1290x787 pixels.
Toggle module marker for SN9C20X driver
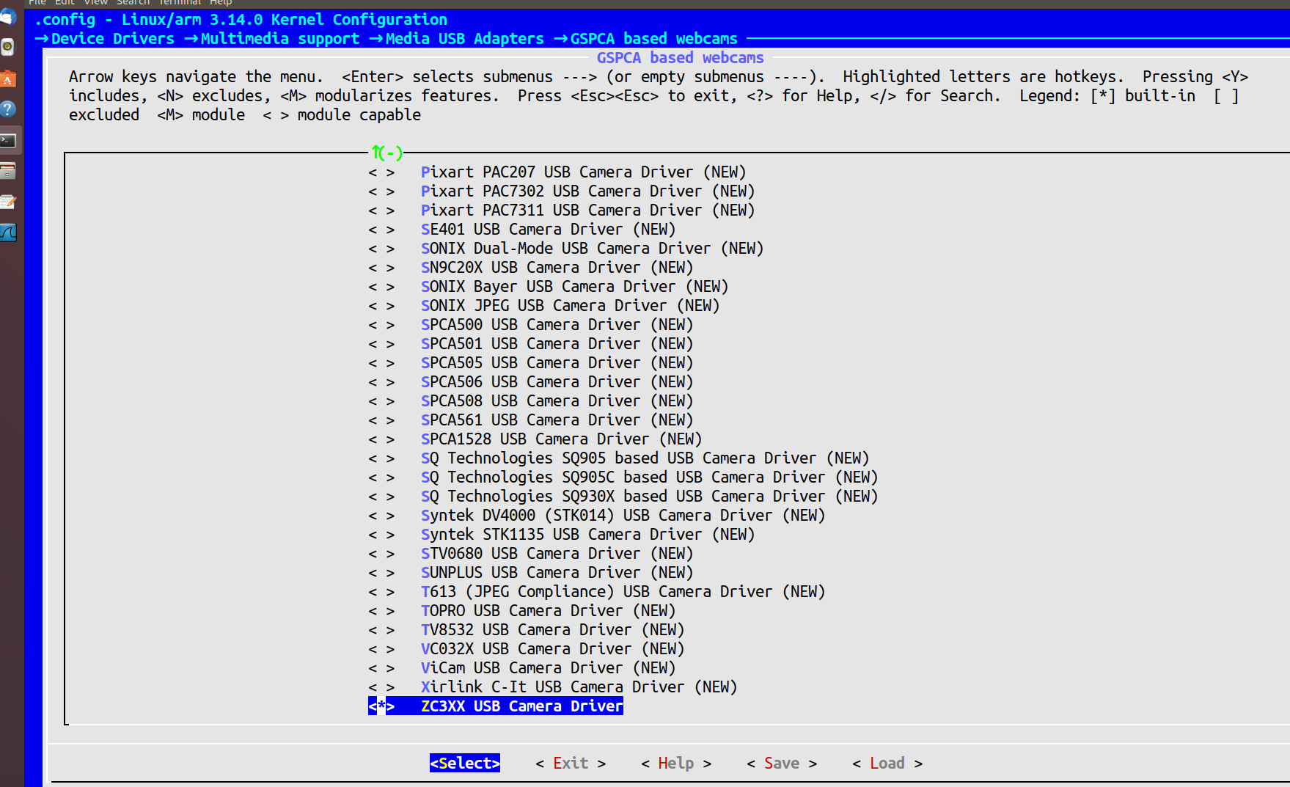pyautogui.click(x=381, y=268)
